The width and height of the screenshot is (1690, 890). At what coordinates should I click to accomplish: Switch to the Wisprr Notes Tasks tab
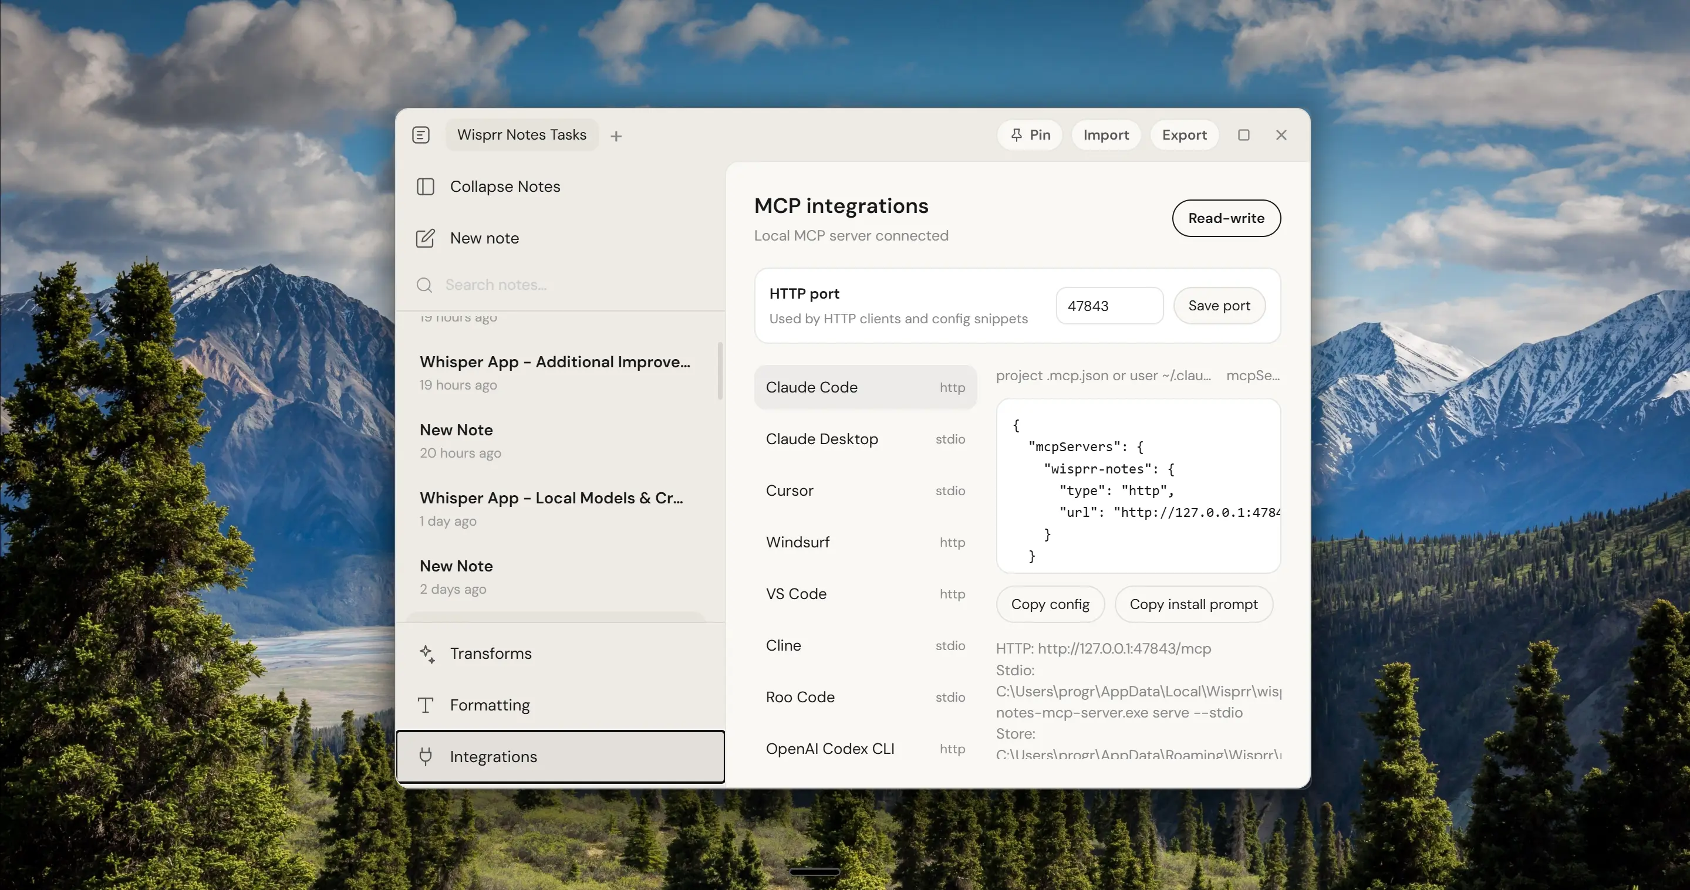522,134
